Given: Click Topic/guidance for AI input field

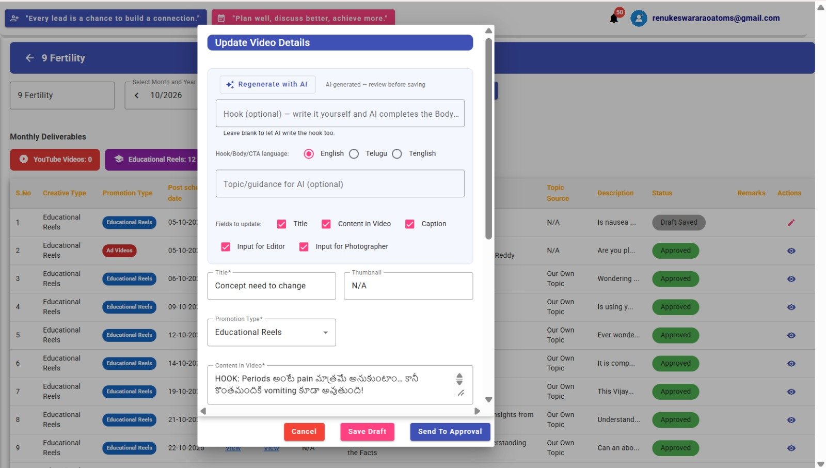Looking at the screenshot, I should [340, 184].
